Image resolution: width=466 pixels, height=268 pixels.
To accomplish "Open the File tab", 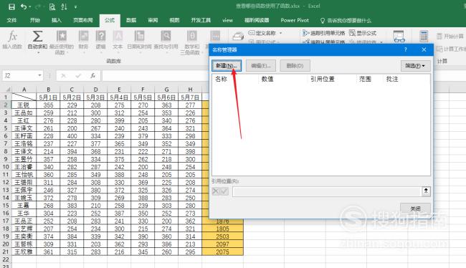I will point(11,20).
